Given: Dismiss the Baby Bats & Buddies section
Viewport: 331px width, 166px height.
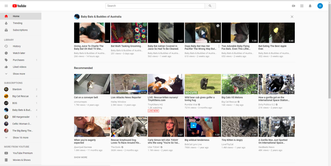Looking at the screenshot, I should (292, 17).
